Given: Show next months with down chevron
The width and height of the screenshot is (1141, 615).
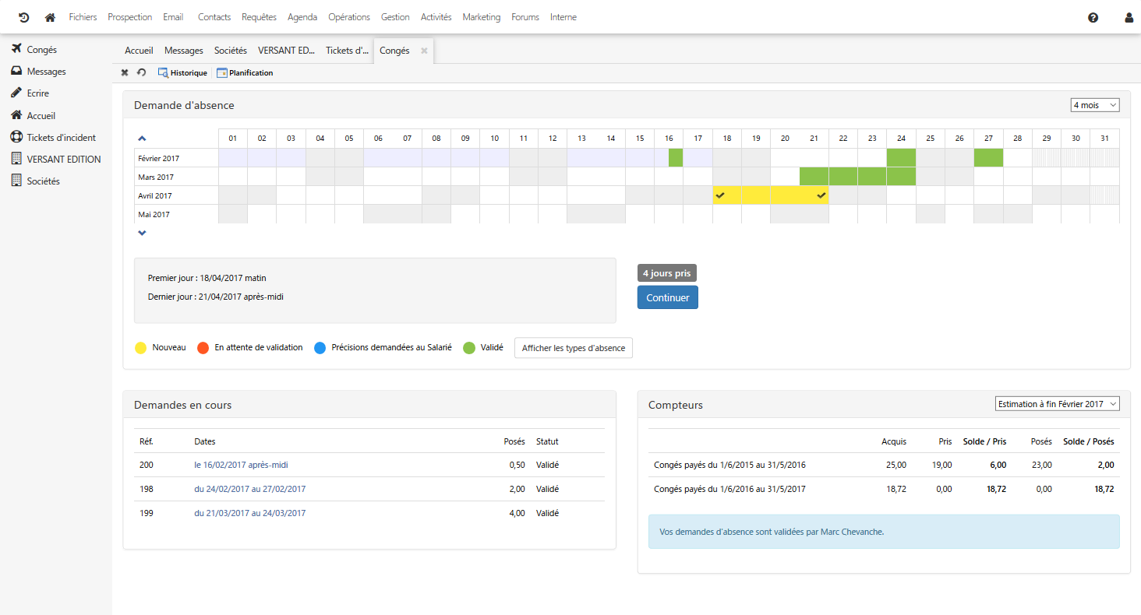Looking at the screenshot, I should tap(142, 233).
